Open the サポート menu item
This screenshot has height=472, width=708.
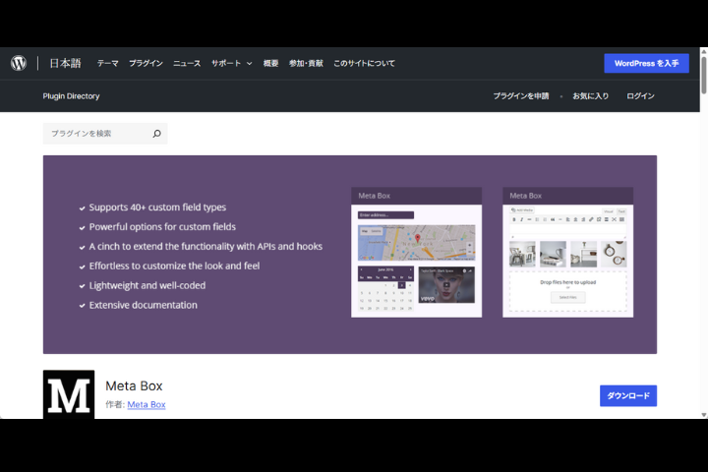[x=226, y=63]
